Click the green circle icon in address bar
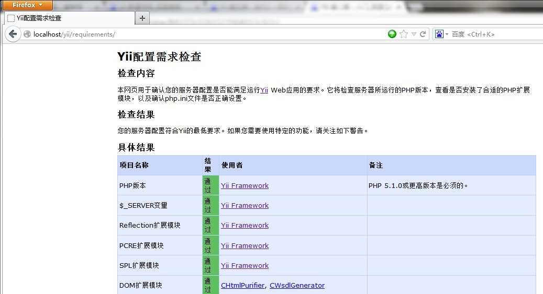This screenshot has width=543, height=294. click(392, 34)
